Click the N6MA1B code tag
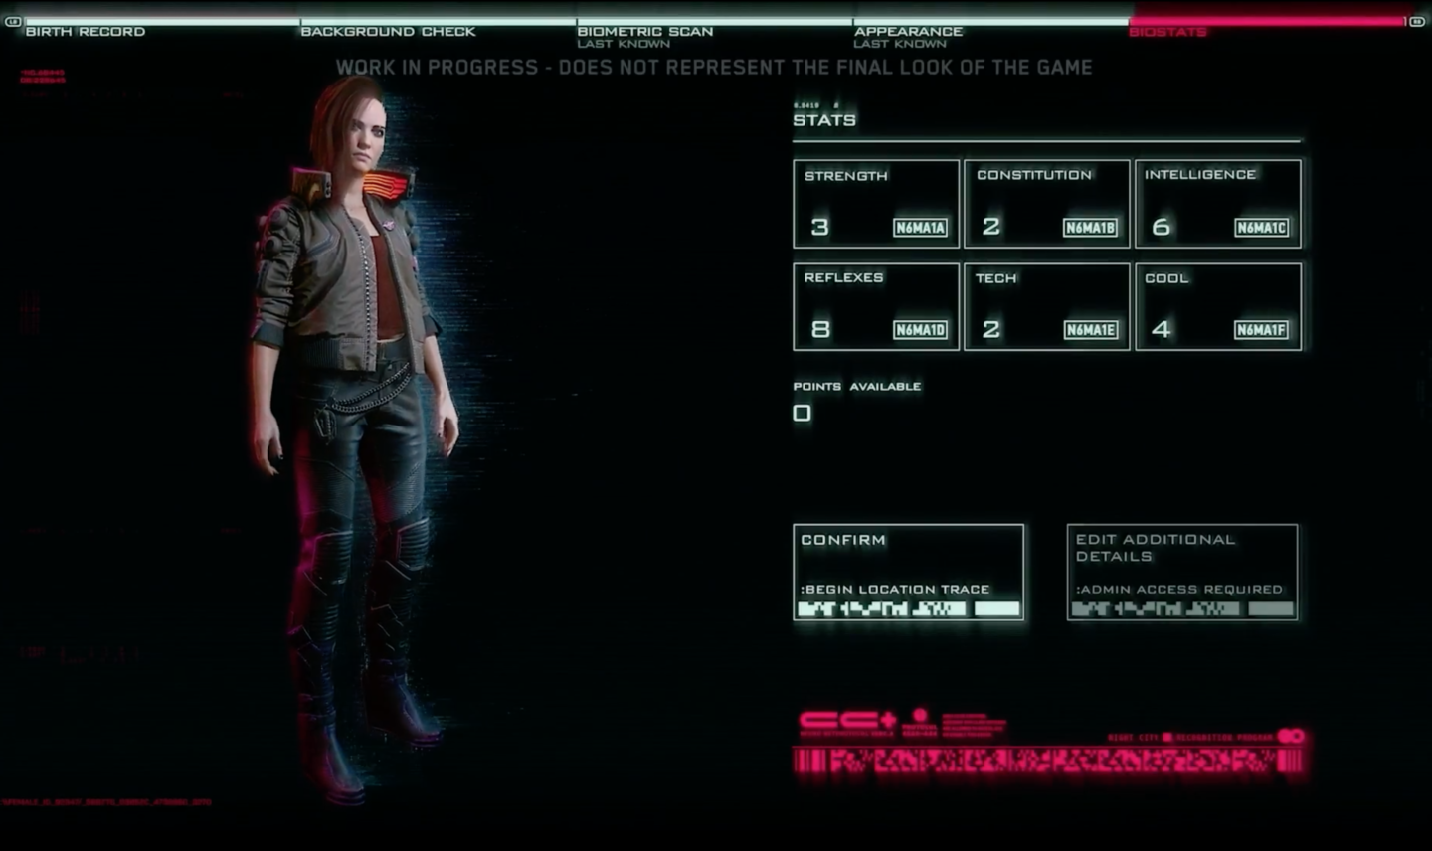This screenshot has width=1432, height=851. pyautogui.click(x=1091, y=228)
